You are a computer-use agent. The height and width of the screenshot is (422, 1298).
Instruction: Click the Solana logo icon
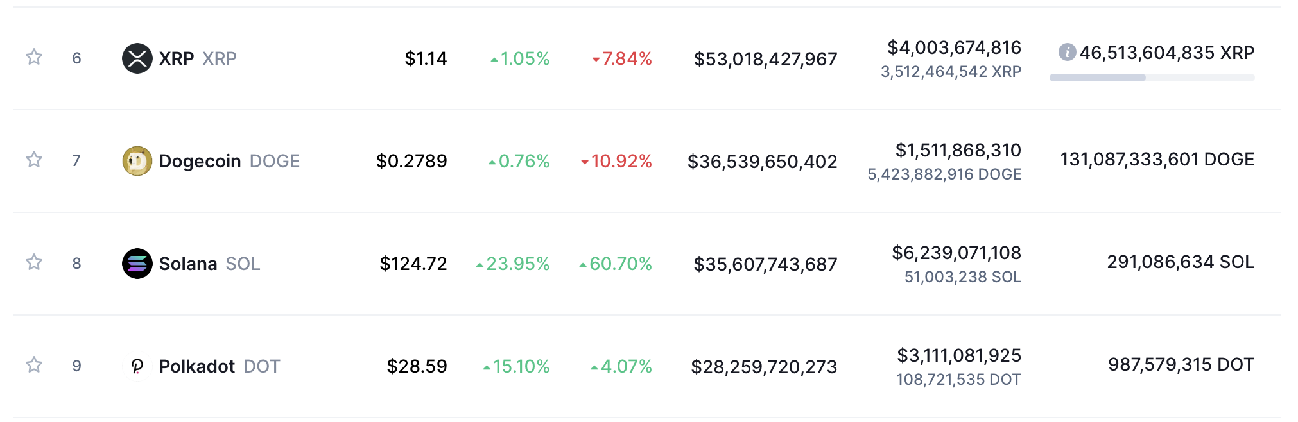point(137,264)
